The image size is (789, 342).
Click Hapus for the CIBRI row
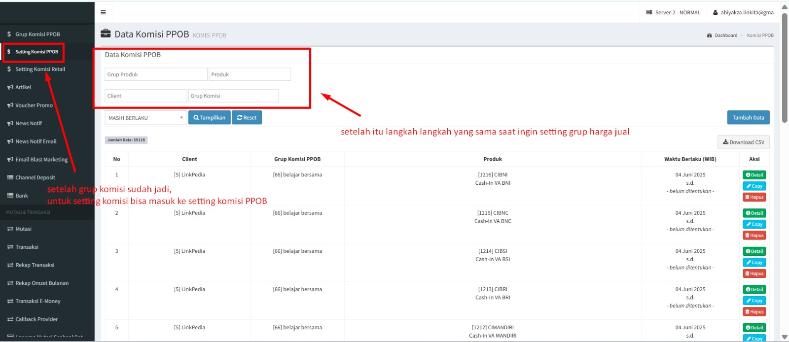pos(754,312)
